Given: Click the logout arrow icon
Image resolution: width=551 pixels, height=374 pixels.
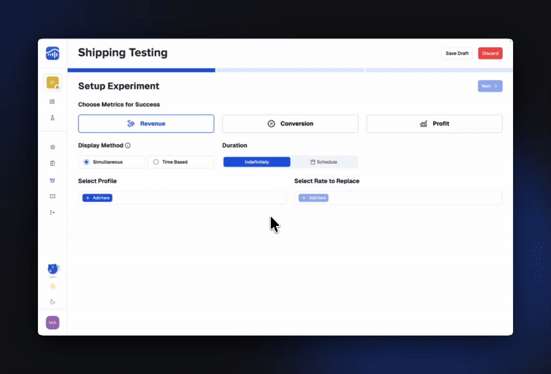Looking at the screenshot, I should point(52,212).
